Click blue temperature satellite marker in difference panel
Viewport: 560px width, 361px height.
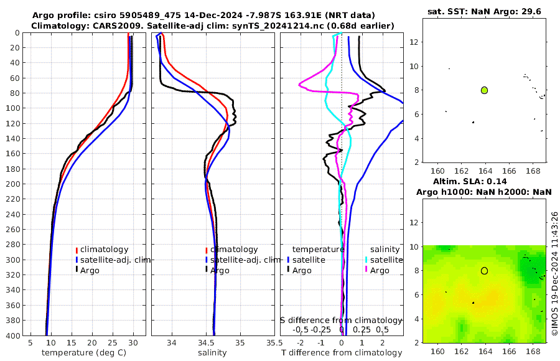click(x=288, y=260)
